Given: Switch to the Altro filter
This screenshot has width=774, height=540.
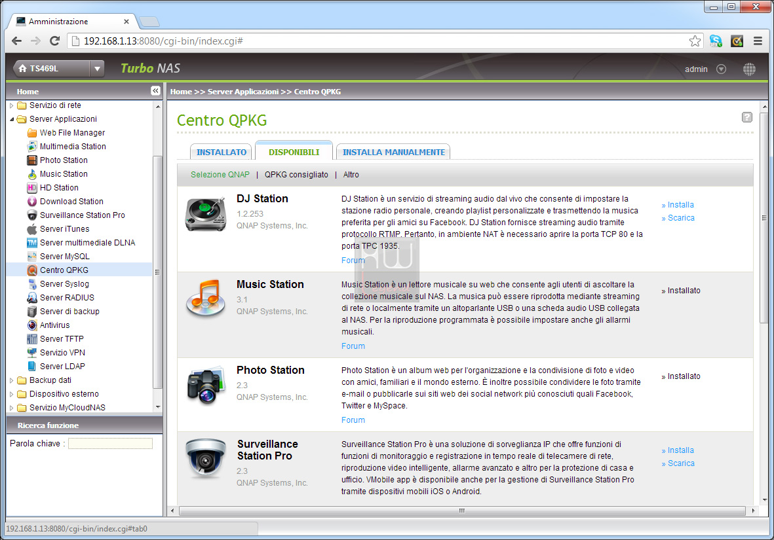Looking at the screenshot, I should pyautogui.click(x=351, y=175).
